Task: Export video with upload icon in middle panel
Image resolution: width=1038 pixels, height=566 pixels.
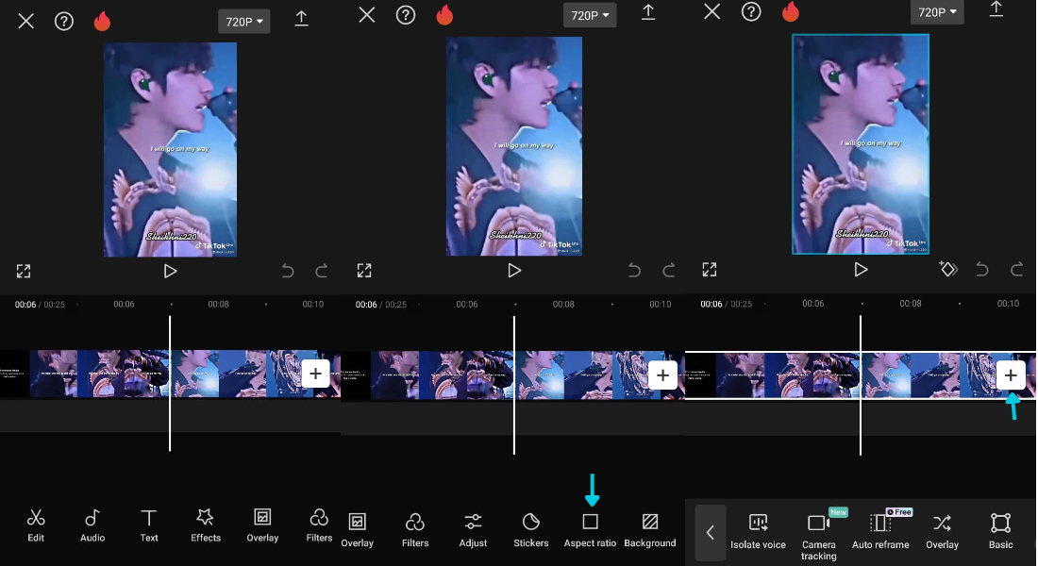Action: point(648,12)
